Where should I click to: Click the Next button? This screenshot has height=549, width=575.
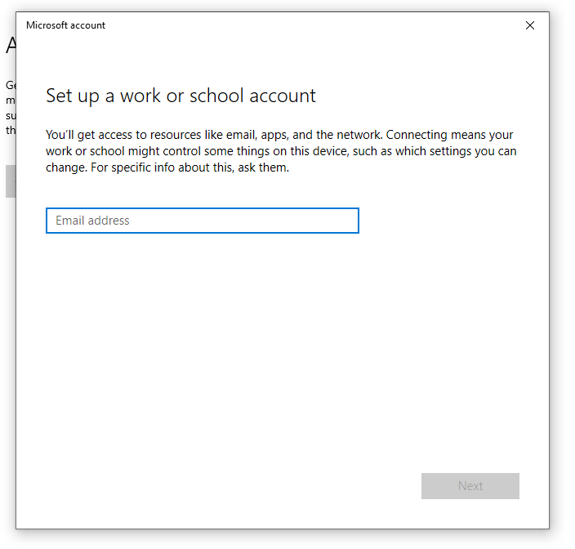[x=470, y=486]
